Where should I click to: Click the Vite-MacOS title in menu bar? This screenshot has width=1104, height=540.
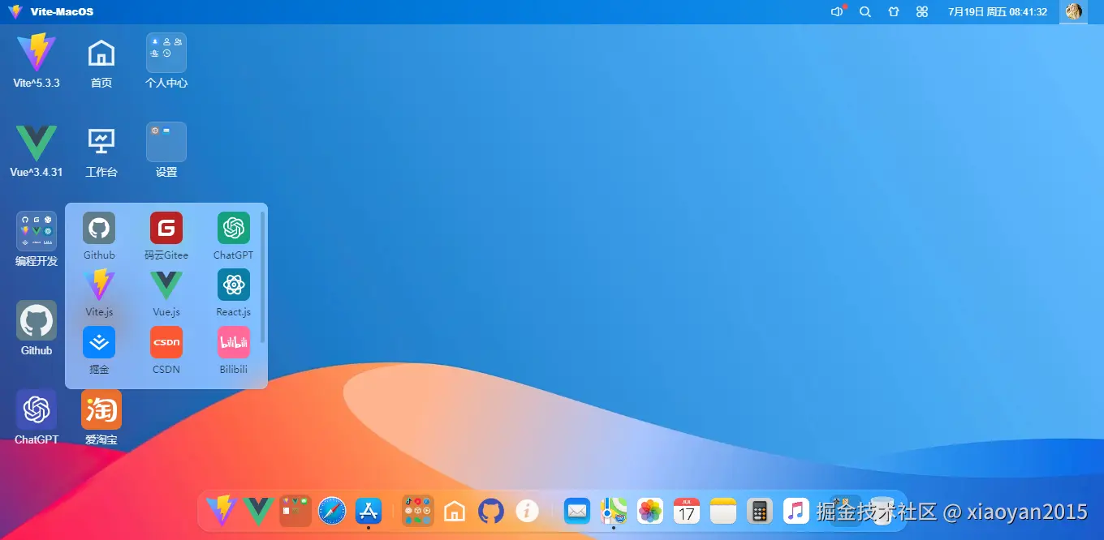pos(62,12)
